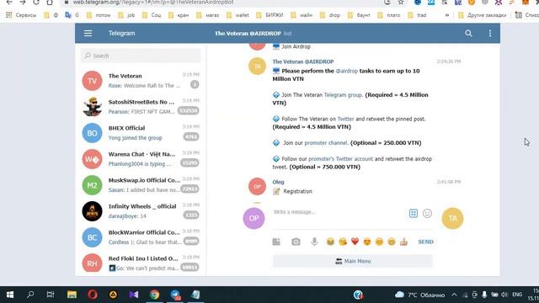Toggle the bot keyboard icon

coord(414,213)
